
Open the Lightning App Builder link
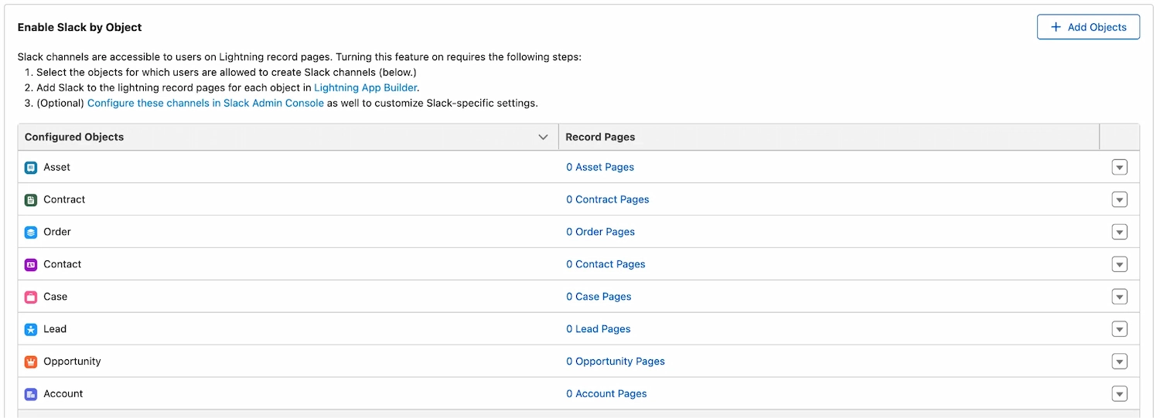[366, 87]
